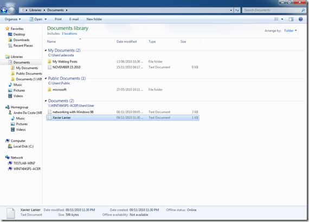Collapse the My Documents (2) group
The height and width of the screenshot is (222, 309).
pos(46,50)
